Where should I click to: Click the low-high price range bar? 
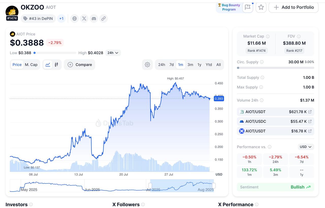point(55,53)
